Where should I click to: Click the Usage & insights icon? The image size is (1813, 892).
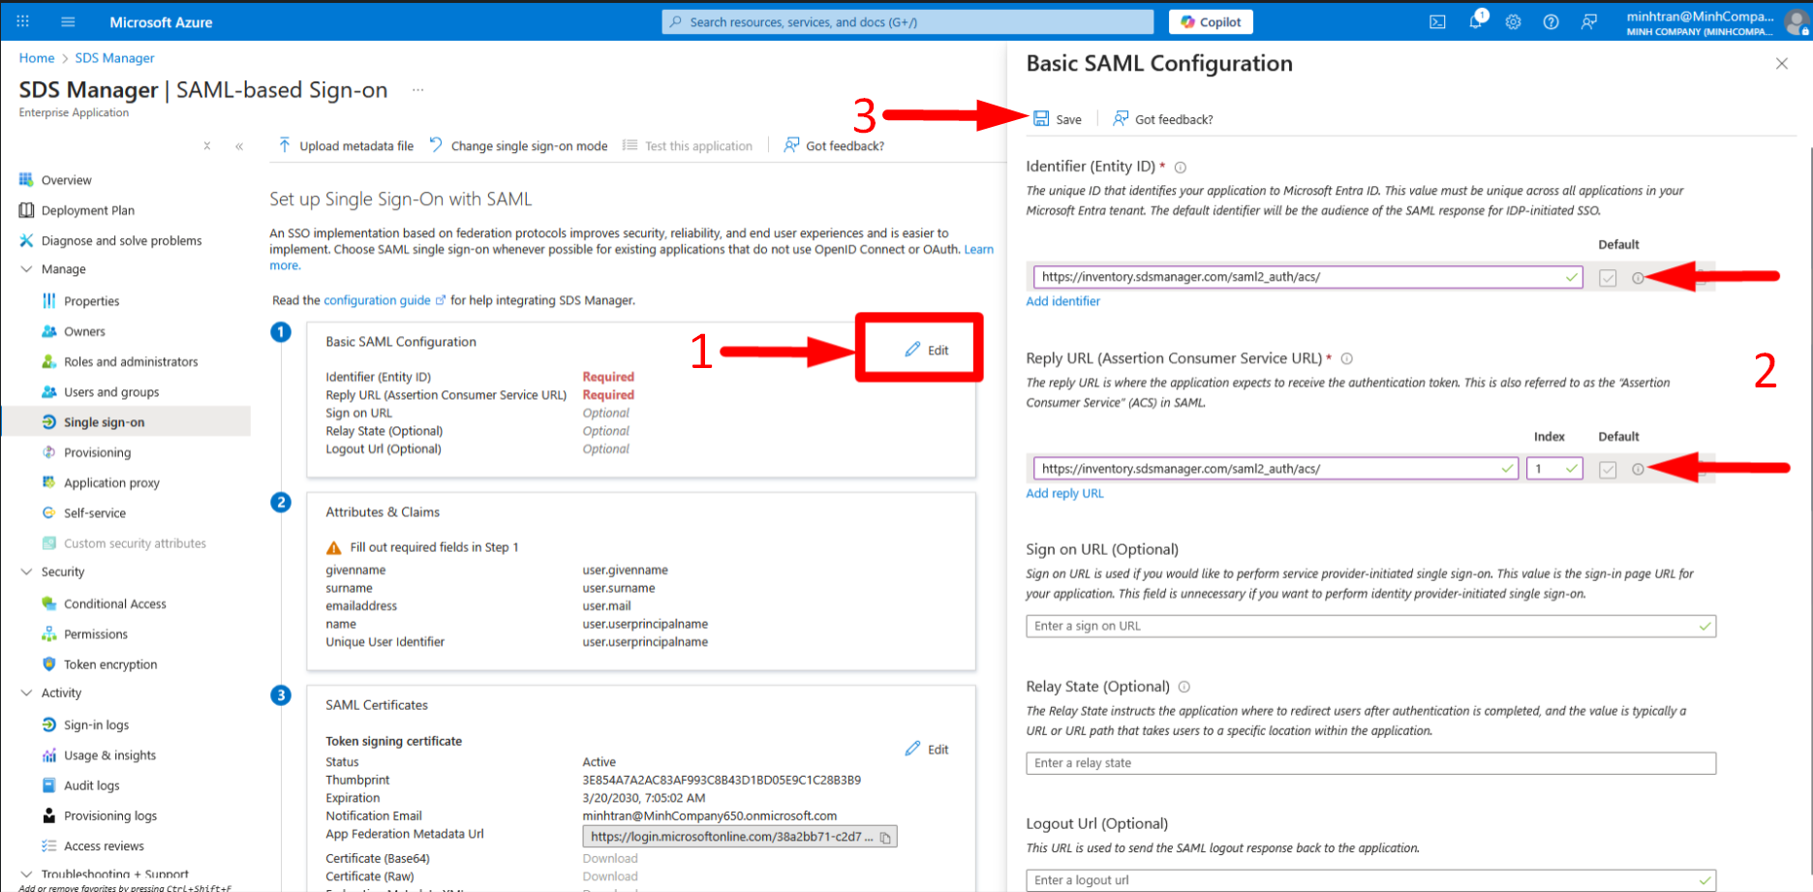49,754
